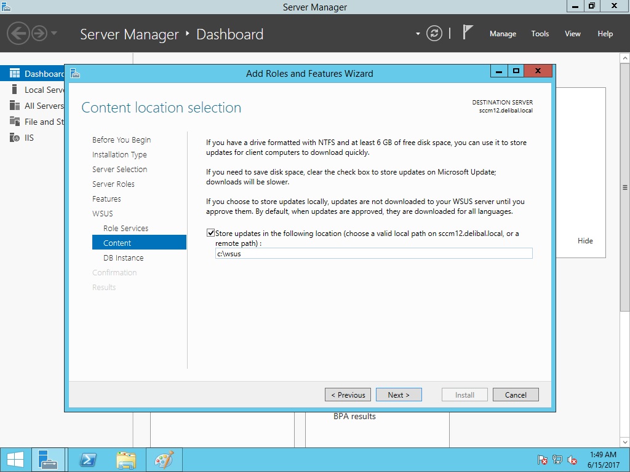Open the Manage menu
The height and width of the screenshot is (472, 630).
coord(503,34)
